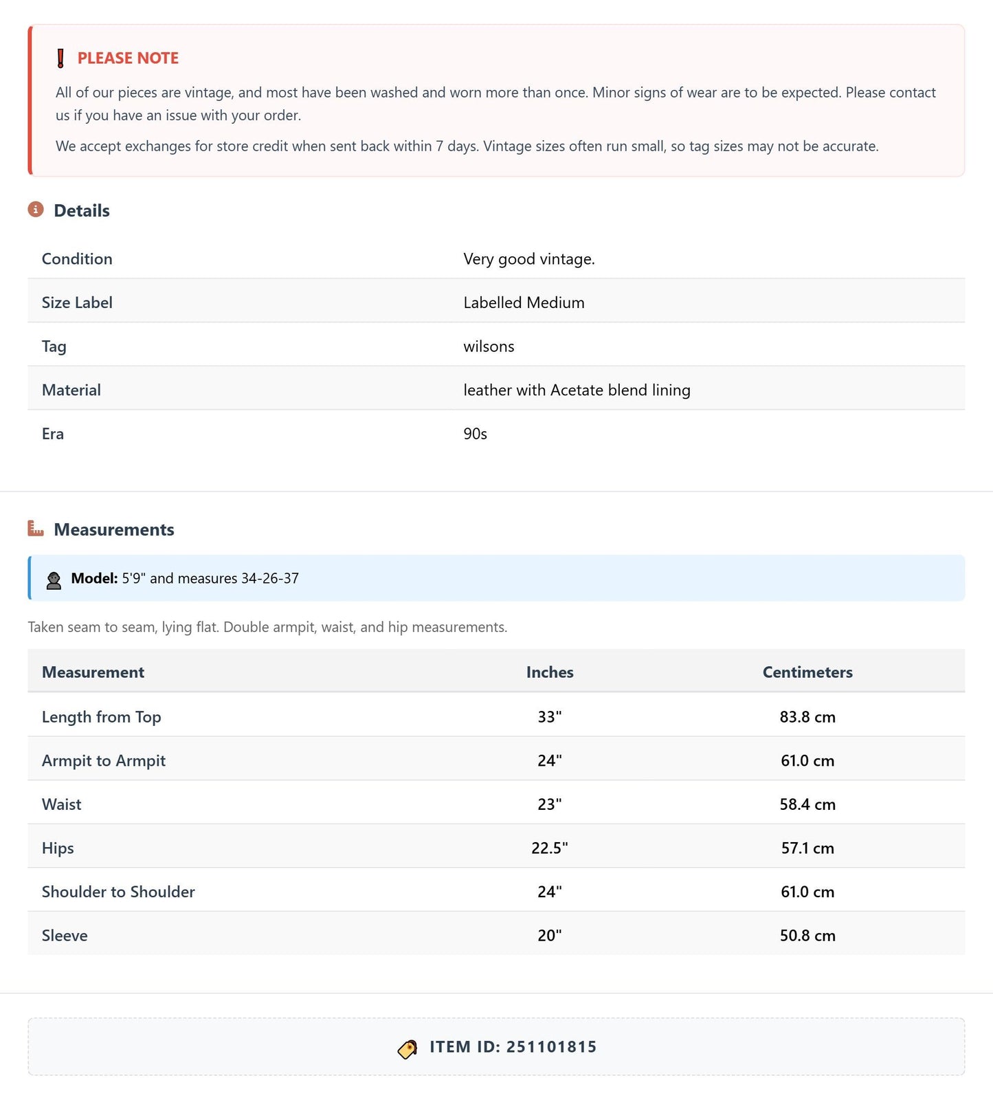Select the PLEASE NOTE heading
Image resolution: width=993 pixels, height=1100 pixels.
tap(128, 58)
